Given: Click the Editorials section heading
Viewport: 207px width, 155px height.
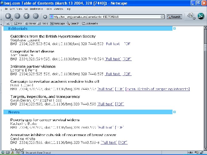Looking at the screenshot, I should point(18,28).
